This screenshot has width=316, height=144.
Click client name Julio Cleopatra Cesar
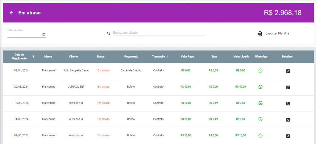(76, 71)
